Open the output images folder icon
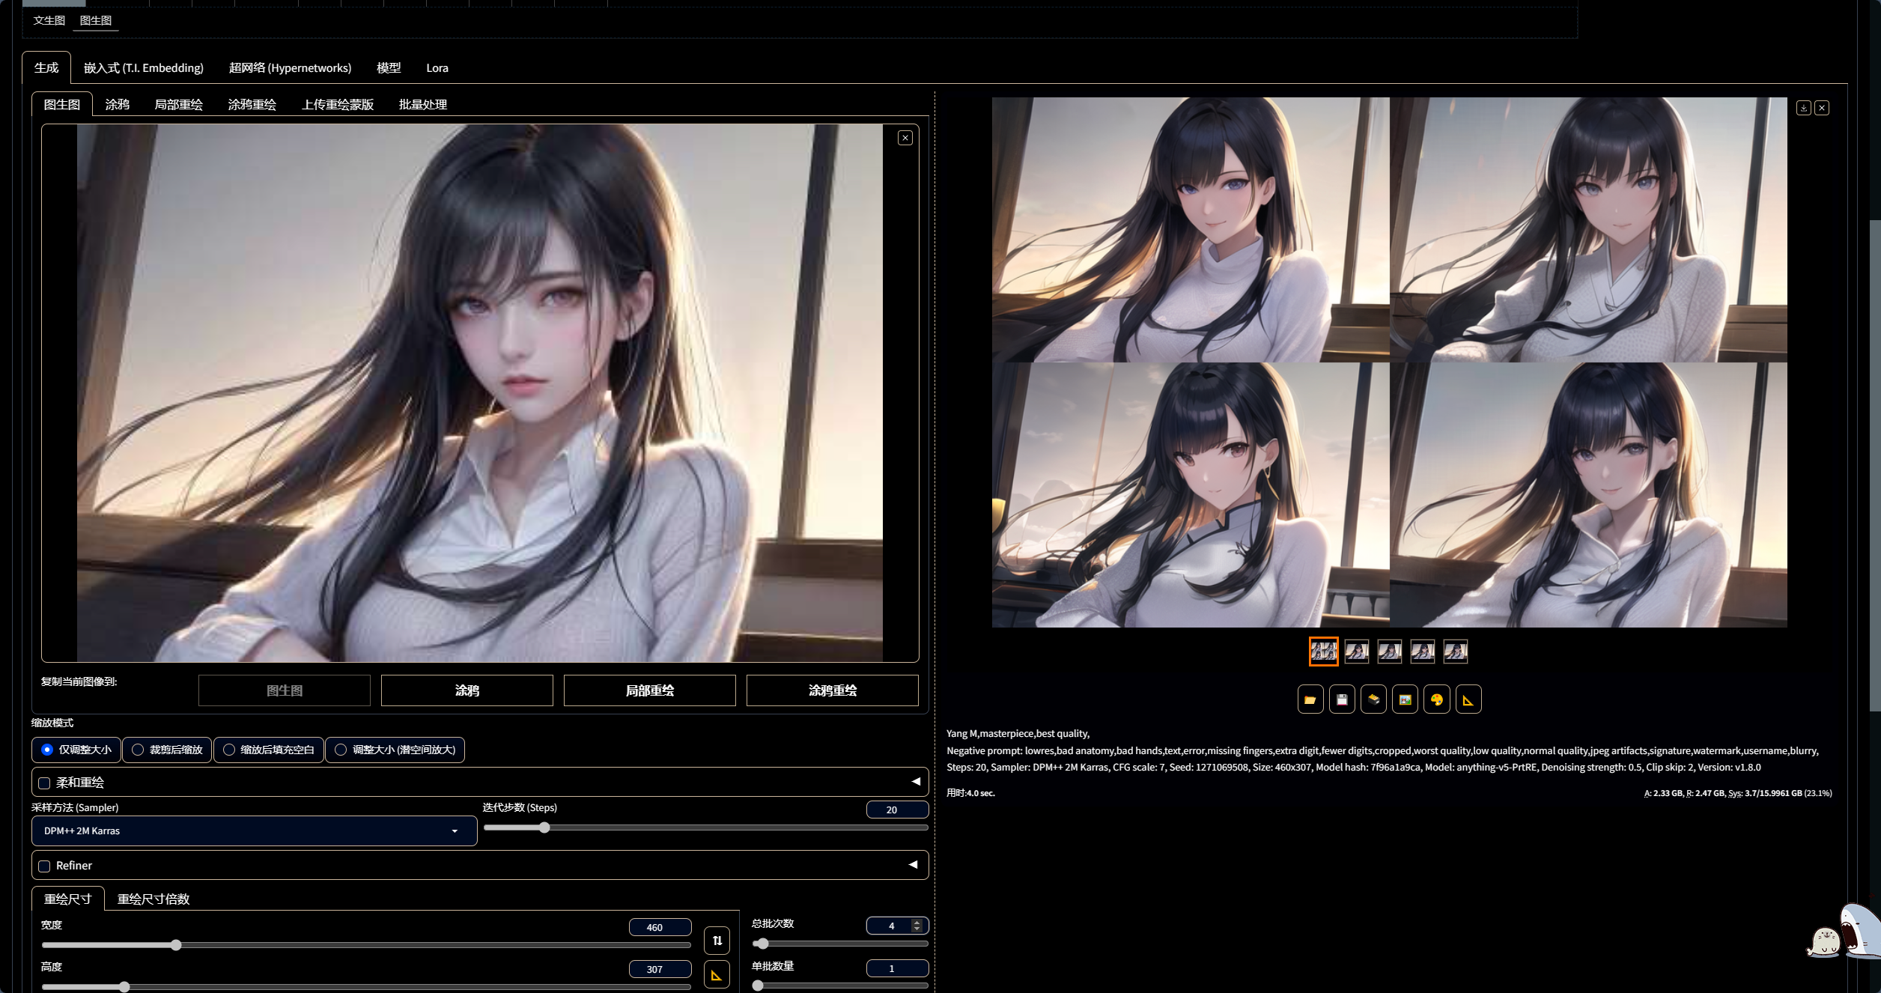 [x=1310, y=699]
